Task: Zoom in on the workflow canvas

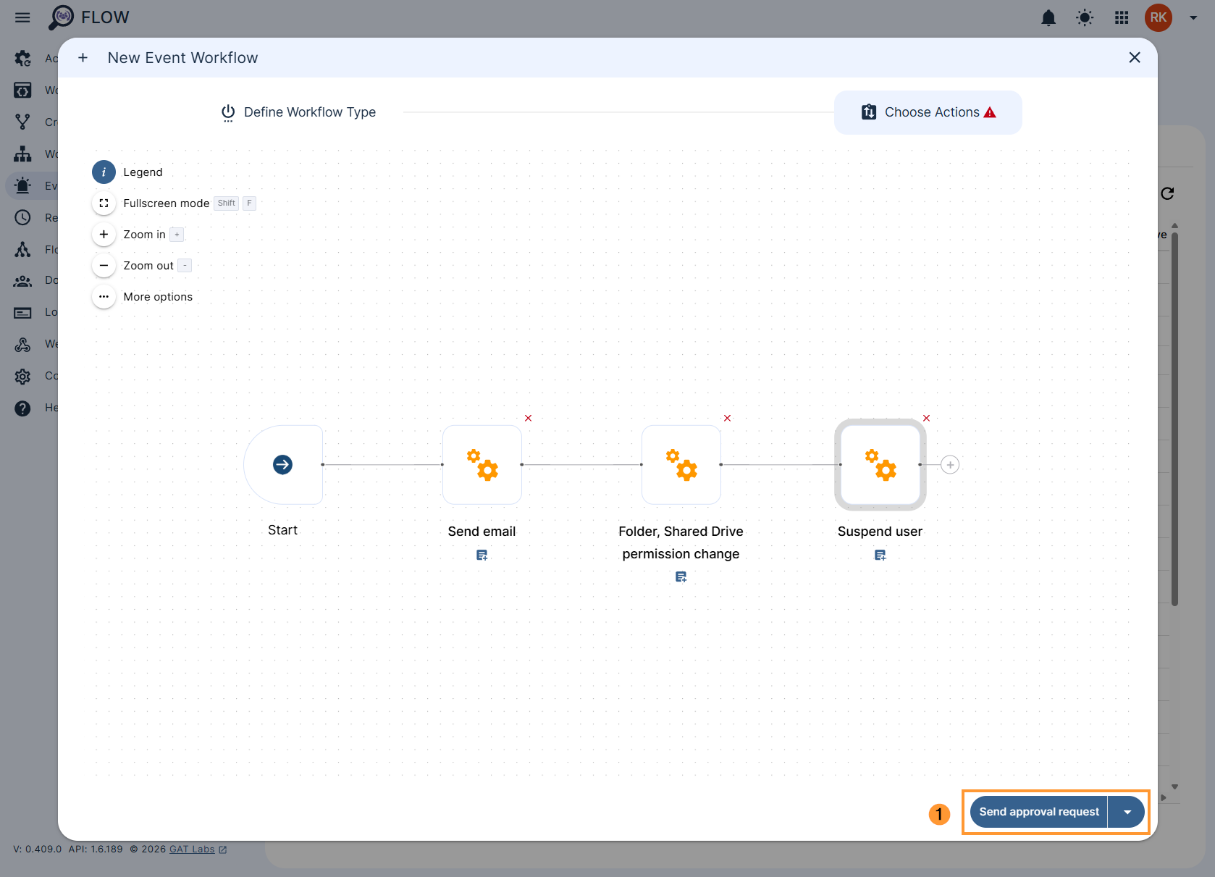Action: pyautogui.click(x=104, y=235)
